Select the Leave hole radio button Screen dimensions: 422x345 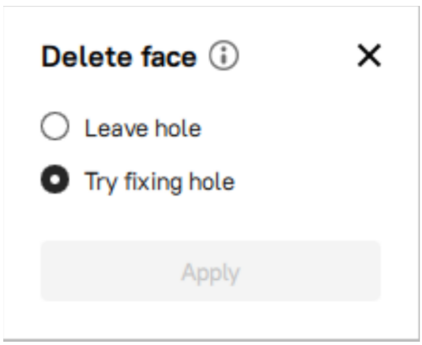[55, 126]
